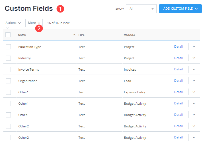Expand row menu chevron for Industry

pos(194,58)
